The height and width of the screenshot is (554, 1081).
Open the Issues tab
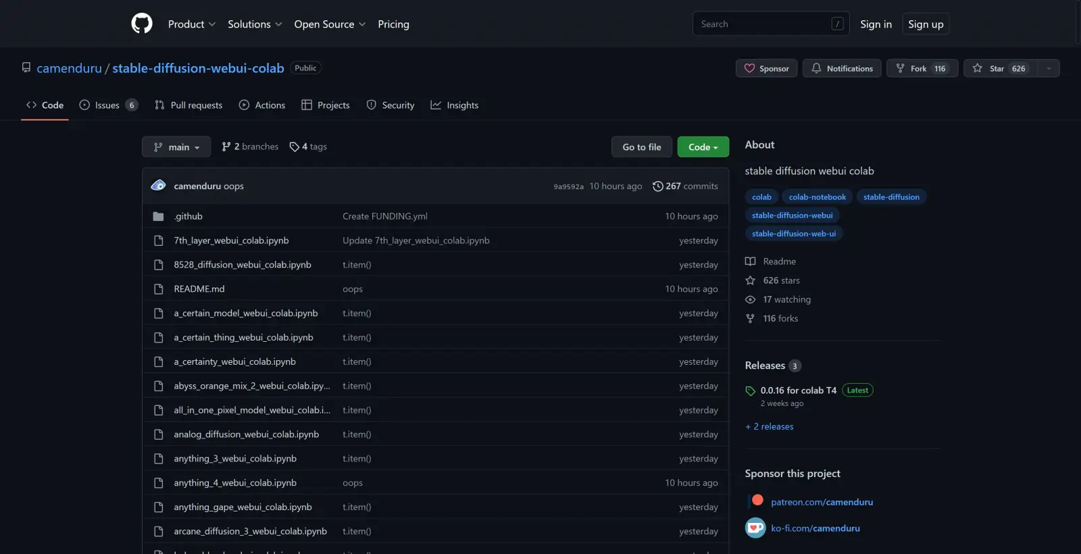109,105
